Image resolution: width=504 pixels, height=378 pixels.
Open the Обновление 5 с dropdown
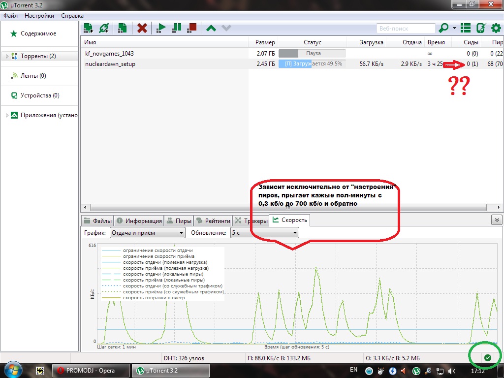click(x=264, y=233)
